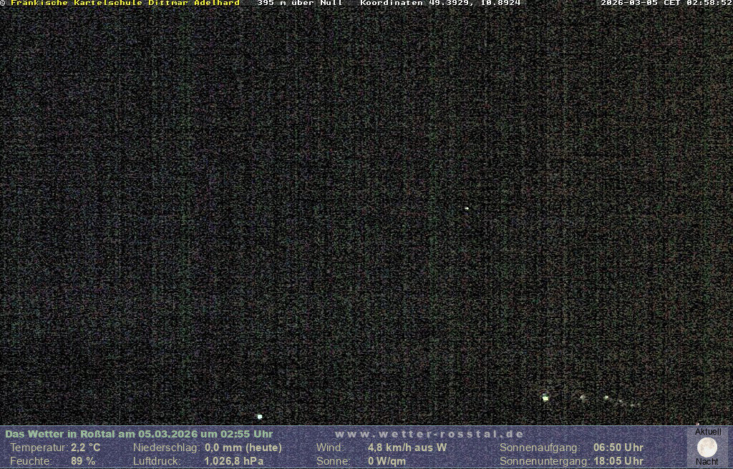
Task: Click the Sonnenaufgang time 06:50 Uhr
Action: (x=618, y=448)
